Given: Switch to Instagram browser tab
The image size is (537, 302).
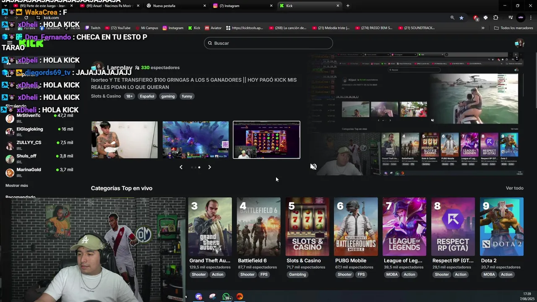Looking at the screenshot, I should (x=242, y=6).
